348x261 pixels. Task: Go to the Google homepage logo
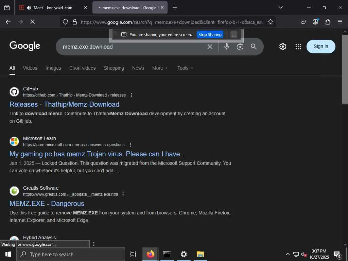pyautogui.click(x=25, y=46)
